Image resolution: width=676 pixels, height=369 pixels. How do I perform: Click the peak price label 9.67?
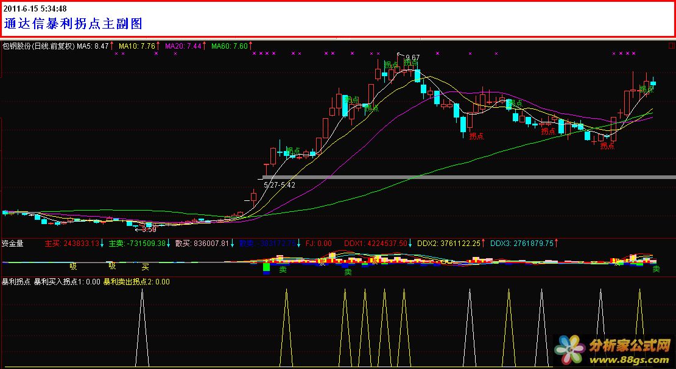pos(412,57)
